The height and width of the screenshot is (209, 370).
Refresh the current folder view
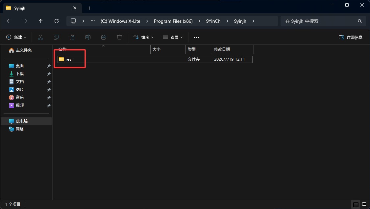(56, 21)
